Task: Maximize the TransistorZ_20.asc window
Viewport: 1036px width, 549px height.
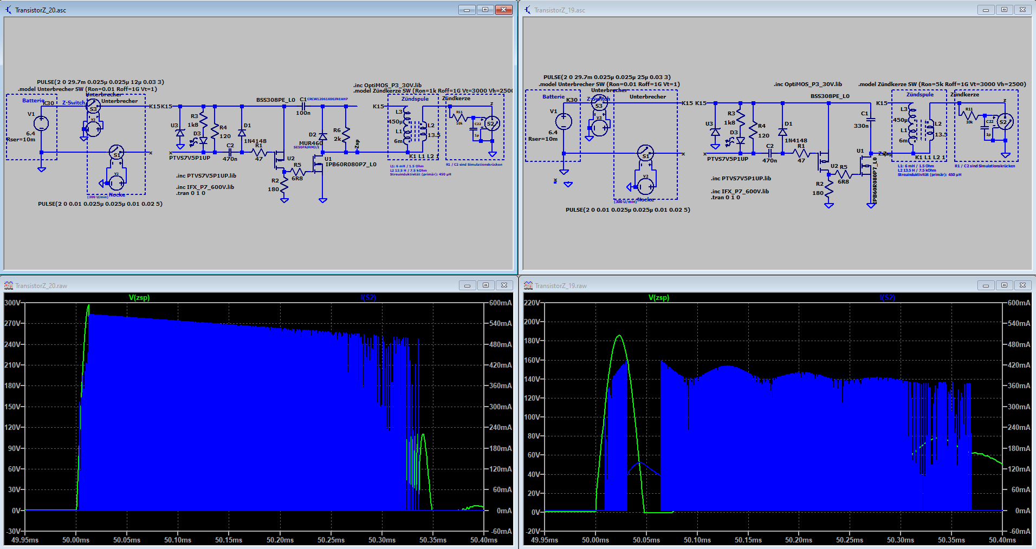Action: tap(485, 10)
